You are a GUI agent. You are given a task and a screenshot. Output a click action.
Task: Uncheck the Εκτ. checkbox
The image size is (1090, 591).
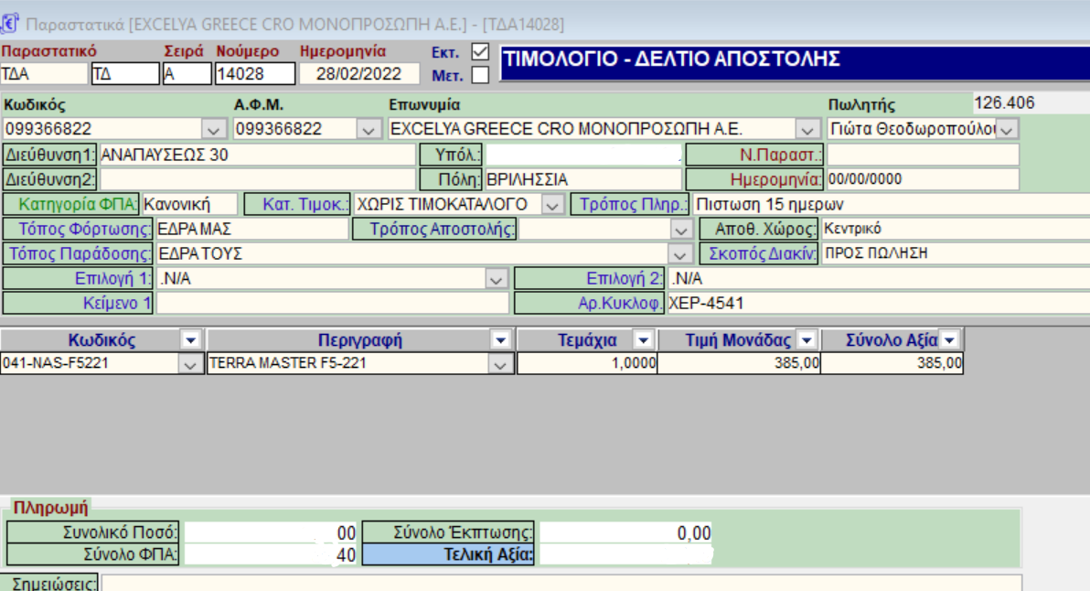point(480,52)
